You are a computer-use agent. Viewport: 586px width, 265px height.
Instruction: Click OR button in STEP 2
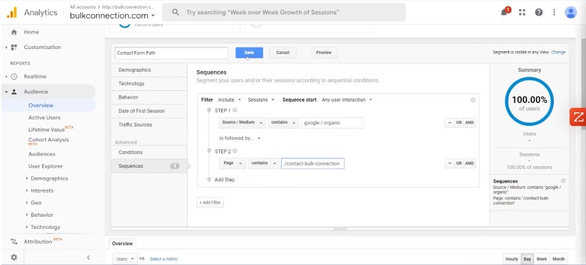coord(459,163)
